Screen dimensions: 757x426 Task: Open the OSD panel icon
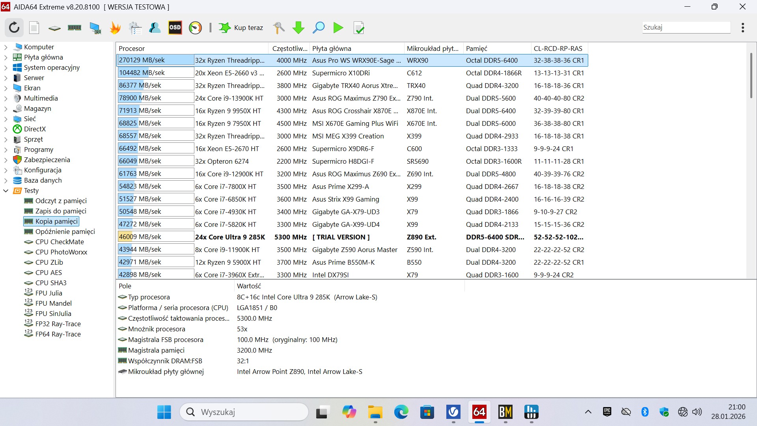click(175, 28)
